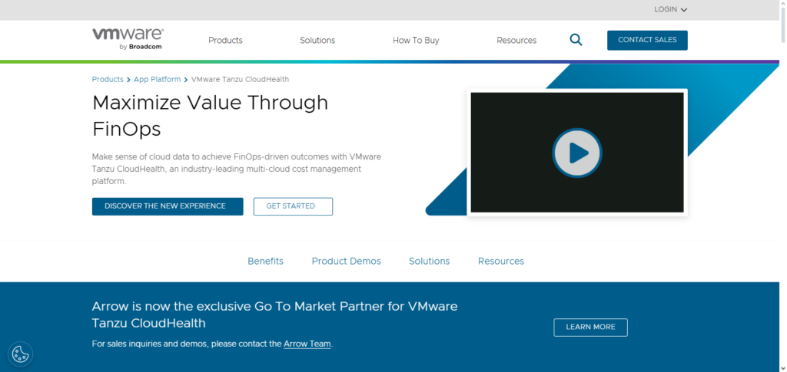Jump to the Product Demos tab
Screen dimensions: 787x372
[x=347, y=262]
